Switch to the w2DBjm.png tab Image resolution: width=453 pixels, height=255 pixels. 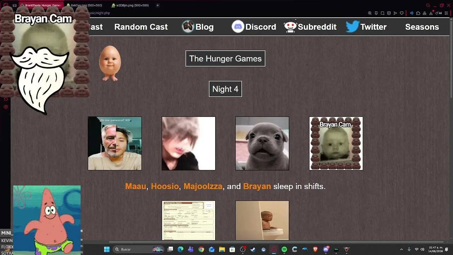[x=130, y=5]
